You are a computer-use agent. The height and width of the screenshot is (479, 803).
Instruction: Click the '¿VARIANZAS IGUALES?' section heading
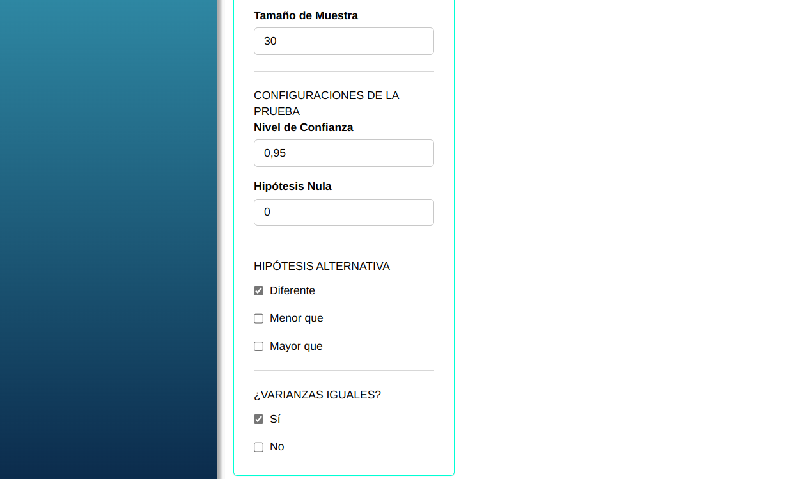317,395
